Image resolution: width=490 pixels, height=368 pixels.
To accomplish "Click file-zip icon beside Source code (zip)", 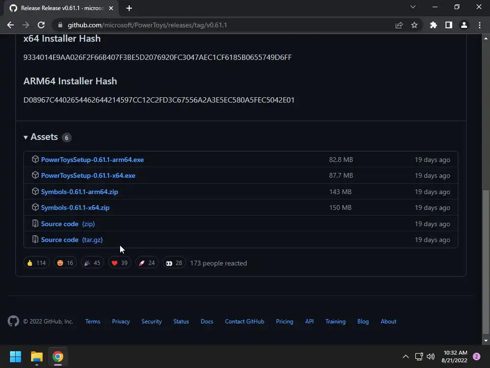I will tap(35, 224).
